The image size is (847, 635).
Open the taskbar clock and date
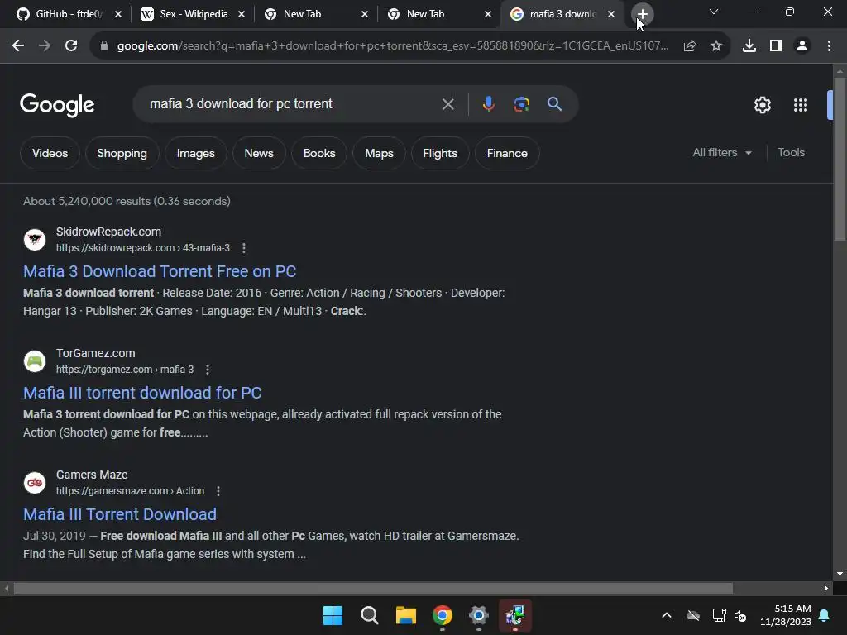point(786,615)
